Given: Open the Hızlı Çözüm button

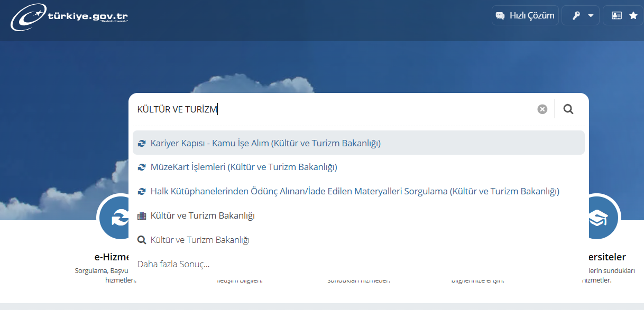Looking at the screenshot, I should pyautogui.click(x=525, y=15).
